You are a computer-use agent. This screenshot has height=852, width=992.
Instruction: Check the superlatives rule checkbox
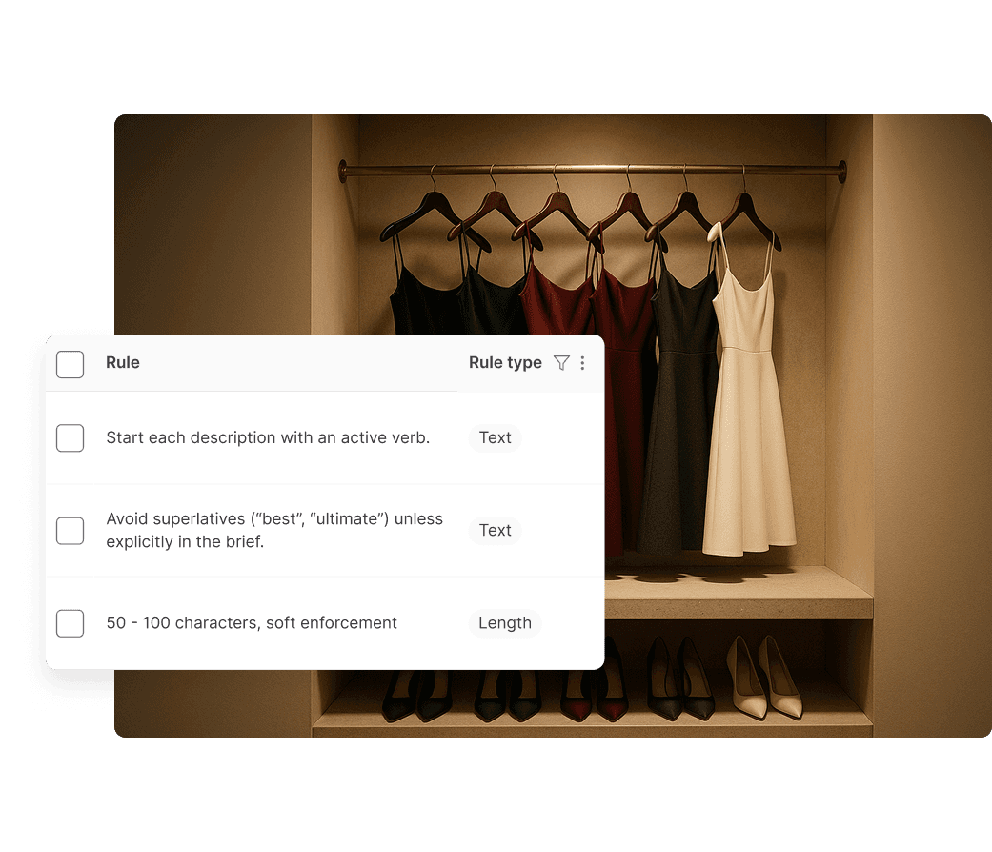point(70,530)
